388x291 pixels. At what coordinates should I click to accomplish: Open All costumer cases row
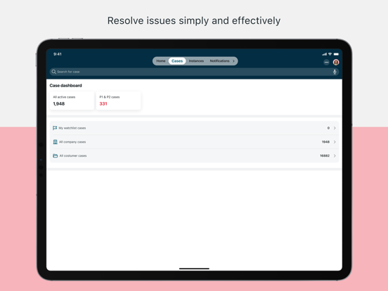(194, 155)
